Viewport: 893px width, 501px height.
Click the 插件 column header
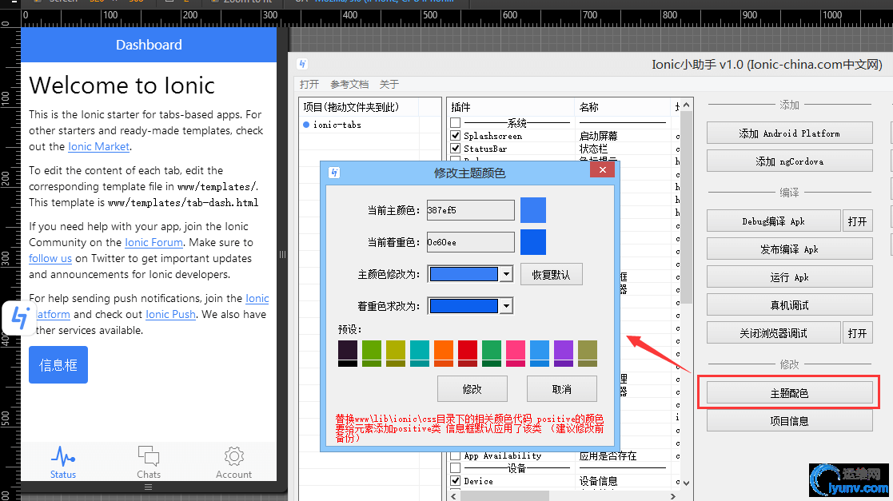pos(510,107)
